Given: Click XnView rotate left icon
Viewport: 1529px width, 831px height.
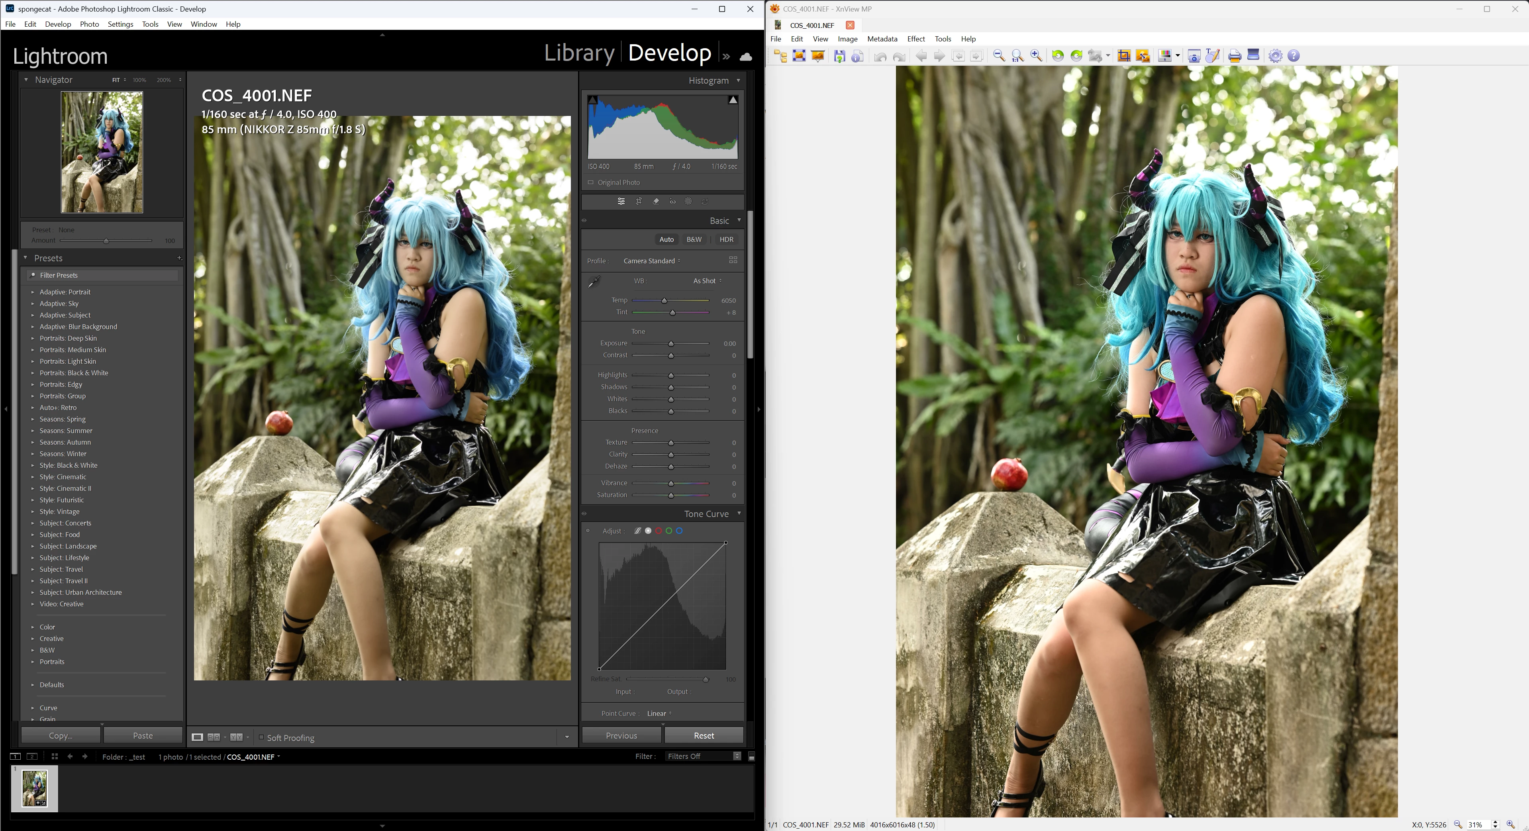Looking at the screenshot, I should 1058,56.
